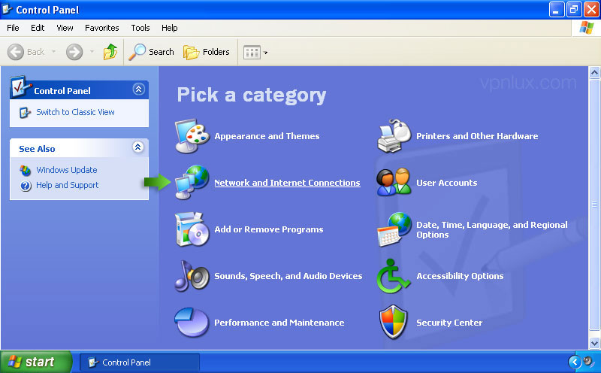601x373 pixels.
Task: Open Performance and Maintenance pie chart icon
Action: [192, 322]
